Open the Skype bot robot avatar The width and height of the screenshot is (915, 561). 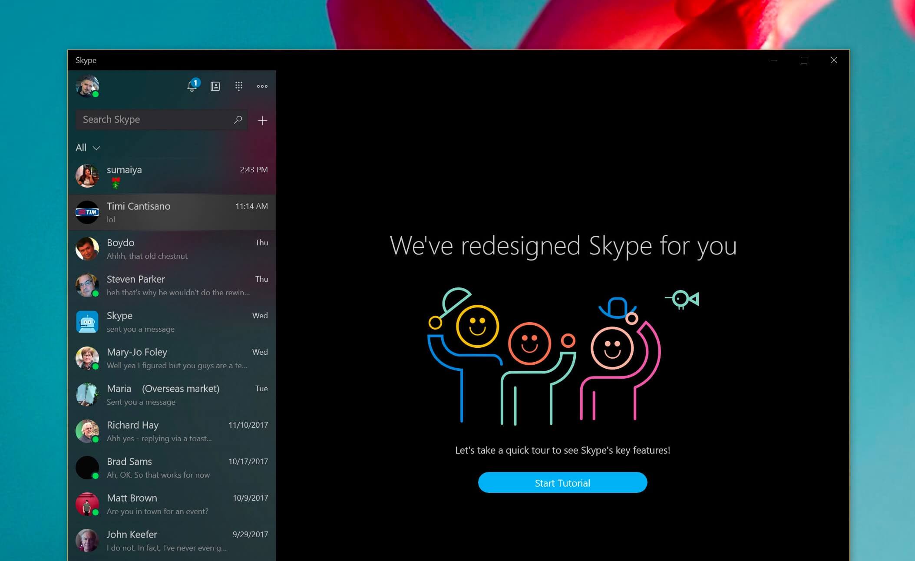pos(87,321)
